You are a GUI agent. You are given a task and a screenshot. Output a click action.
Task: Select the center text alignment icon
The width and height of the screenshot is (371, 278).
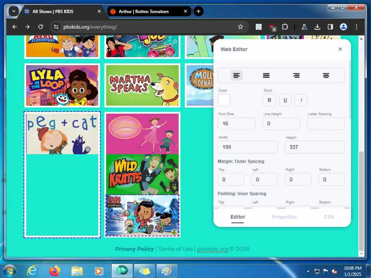pos(326,75)
